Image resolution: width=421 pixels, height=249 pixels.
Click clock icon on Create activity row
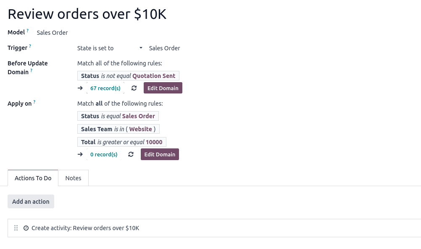coord(26,228)
